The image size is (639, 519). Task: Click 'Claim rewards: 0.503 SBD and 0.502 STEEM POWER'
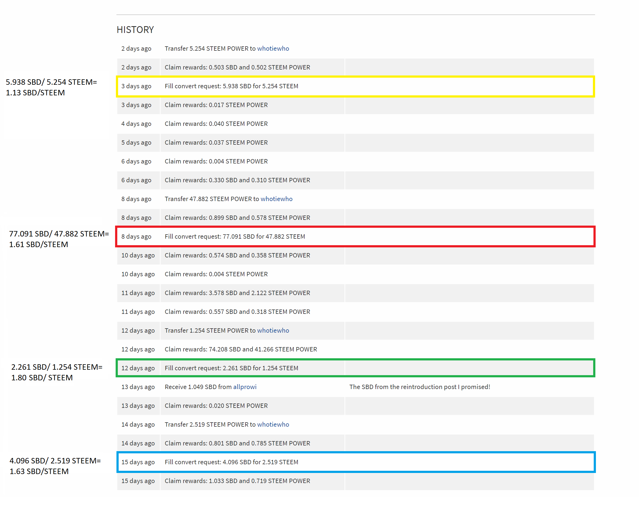tap(237, 67)
